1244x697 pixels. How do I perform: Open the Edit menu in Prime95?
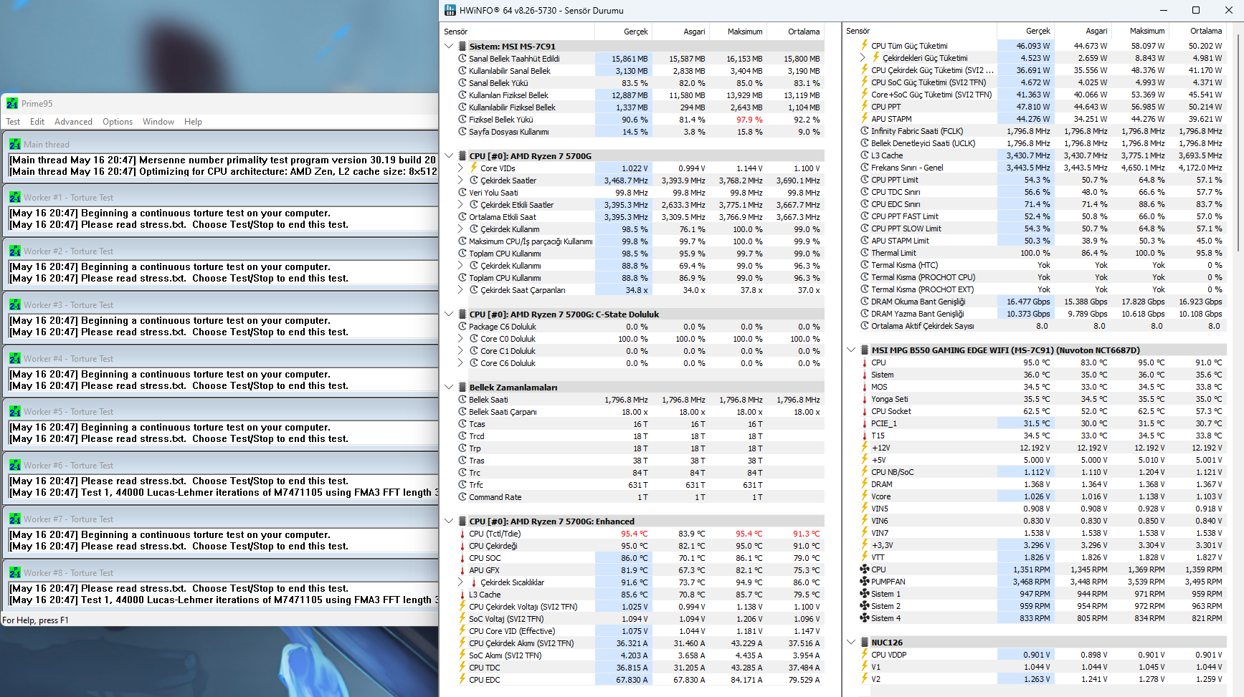(37, 122)
